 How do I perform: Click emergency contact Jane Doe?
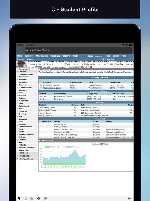42,96
